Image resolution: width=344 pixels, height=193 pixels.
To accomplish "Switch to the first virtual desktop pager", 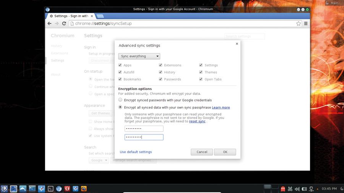I will (267, 189).
